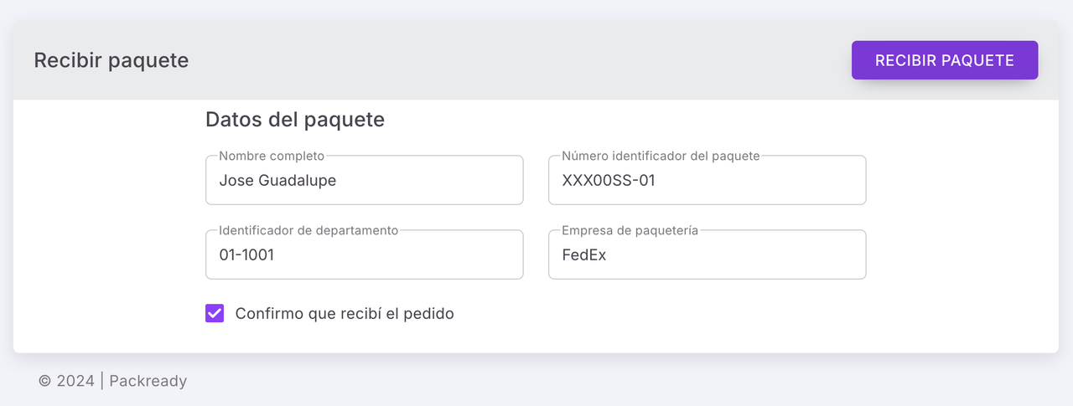Open the Packready footer link
Image resolution: width=1073 pixels, height=406 pixels.
[148, 381]
